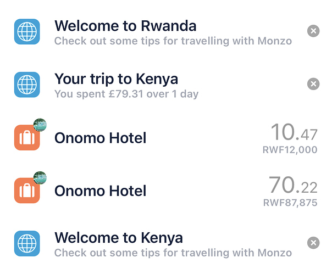Image resolution: width=332 pixels, height=274 pixels.
Task: Tap the 70.22 transaction amount
Action: coord(294,185)
